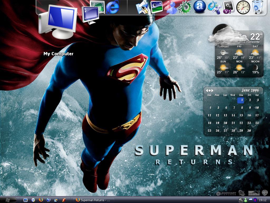Click the calendar today dot button
Viewport: 270px width, 203px height.
[210, 91]
